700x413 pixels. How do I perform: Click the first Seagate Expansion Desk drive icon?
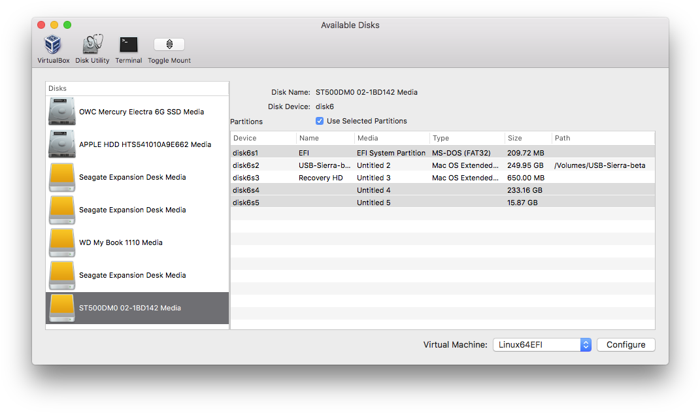(61, 176)
